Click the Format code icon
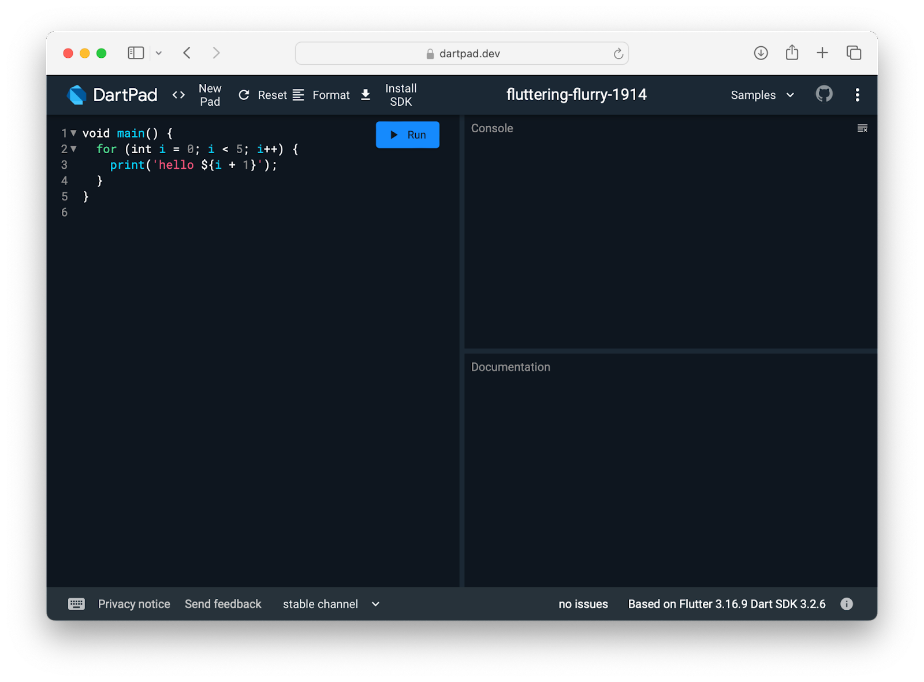The image size is (924, 682). click(299, 95)
